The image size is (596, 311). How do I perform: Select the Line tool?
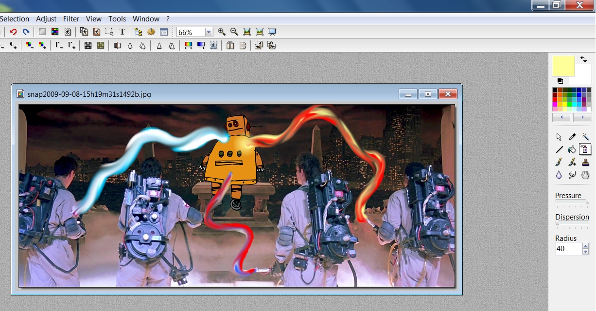pyautogui.click(x=559, y=149)
